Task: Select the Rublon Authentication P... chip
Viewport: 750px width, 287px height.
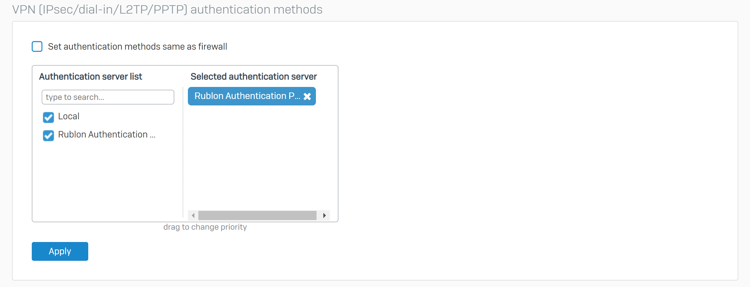Action: 247,96
